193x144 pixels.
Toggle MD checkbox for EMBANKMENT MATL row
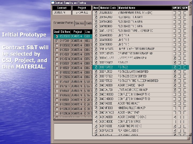(179, 13)
